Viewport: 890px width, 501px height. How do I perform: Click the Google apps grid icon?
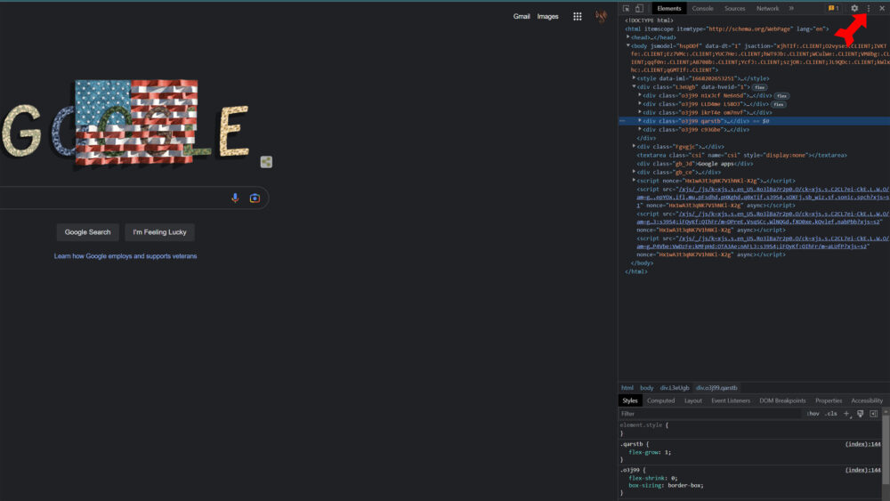[x=578, y=16]
